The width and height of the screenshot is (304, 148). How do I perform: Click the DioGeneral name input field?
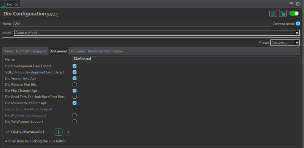(x=185, y=59)
